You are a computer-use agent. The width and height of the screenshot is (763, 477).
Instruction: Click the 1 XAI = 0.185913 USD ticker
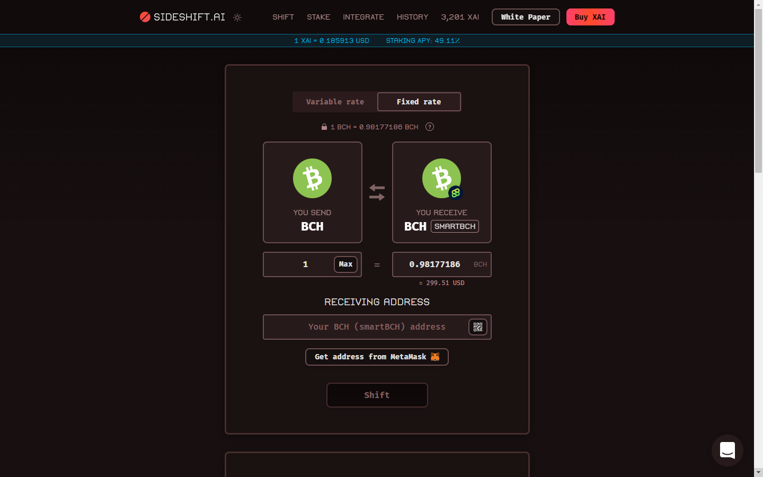(x=332, y=41)
